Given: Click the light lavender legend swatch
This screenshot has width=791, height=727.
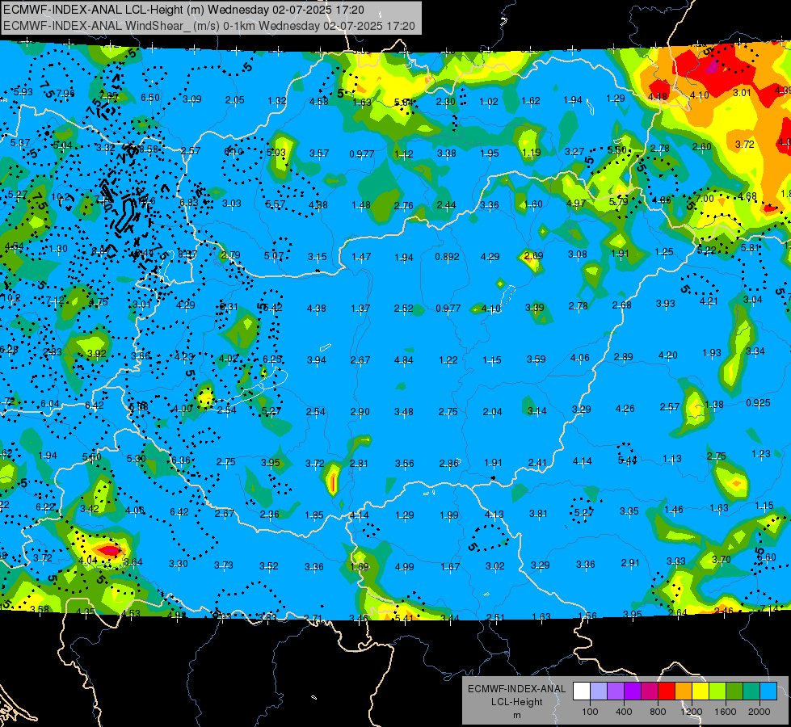Looking at the screenshot, I should pos(599,691).
